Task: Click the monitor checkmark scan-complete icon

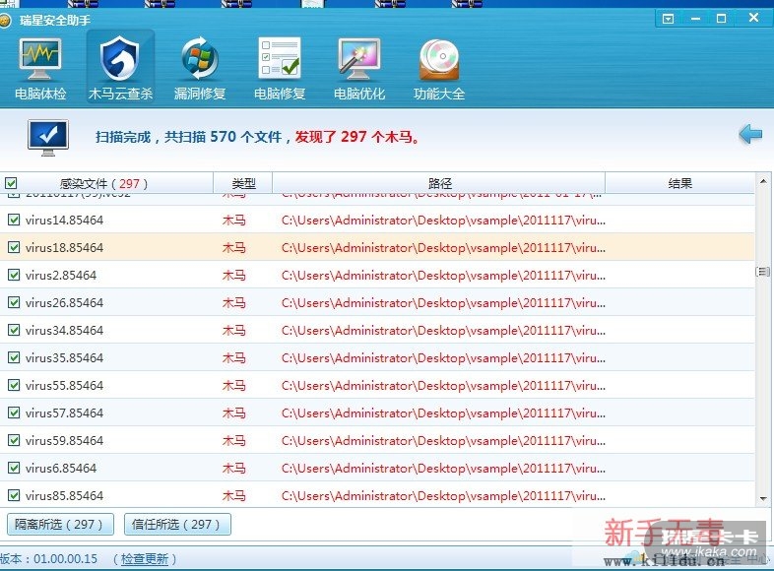Action: coord(48,137)
